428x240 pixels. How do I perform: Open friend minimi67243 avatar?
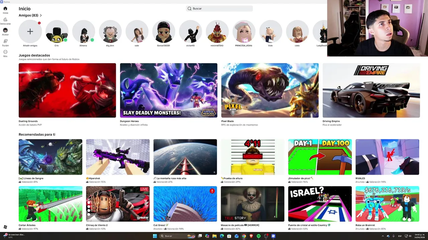pos(217,31)
